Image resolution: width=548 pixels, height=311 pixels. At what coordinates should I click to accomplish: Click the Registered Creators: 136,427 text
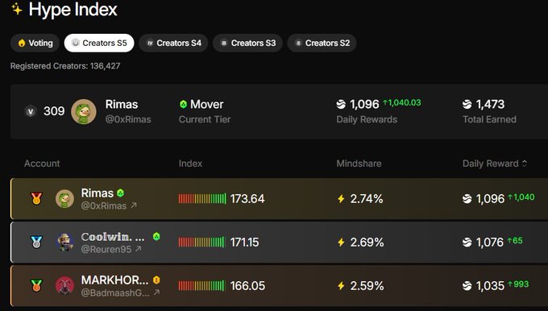click(65, 66)
